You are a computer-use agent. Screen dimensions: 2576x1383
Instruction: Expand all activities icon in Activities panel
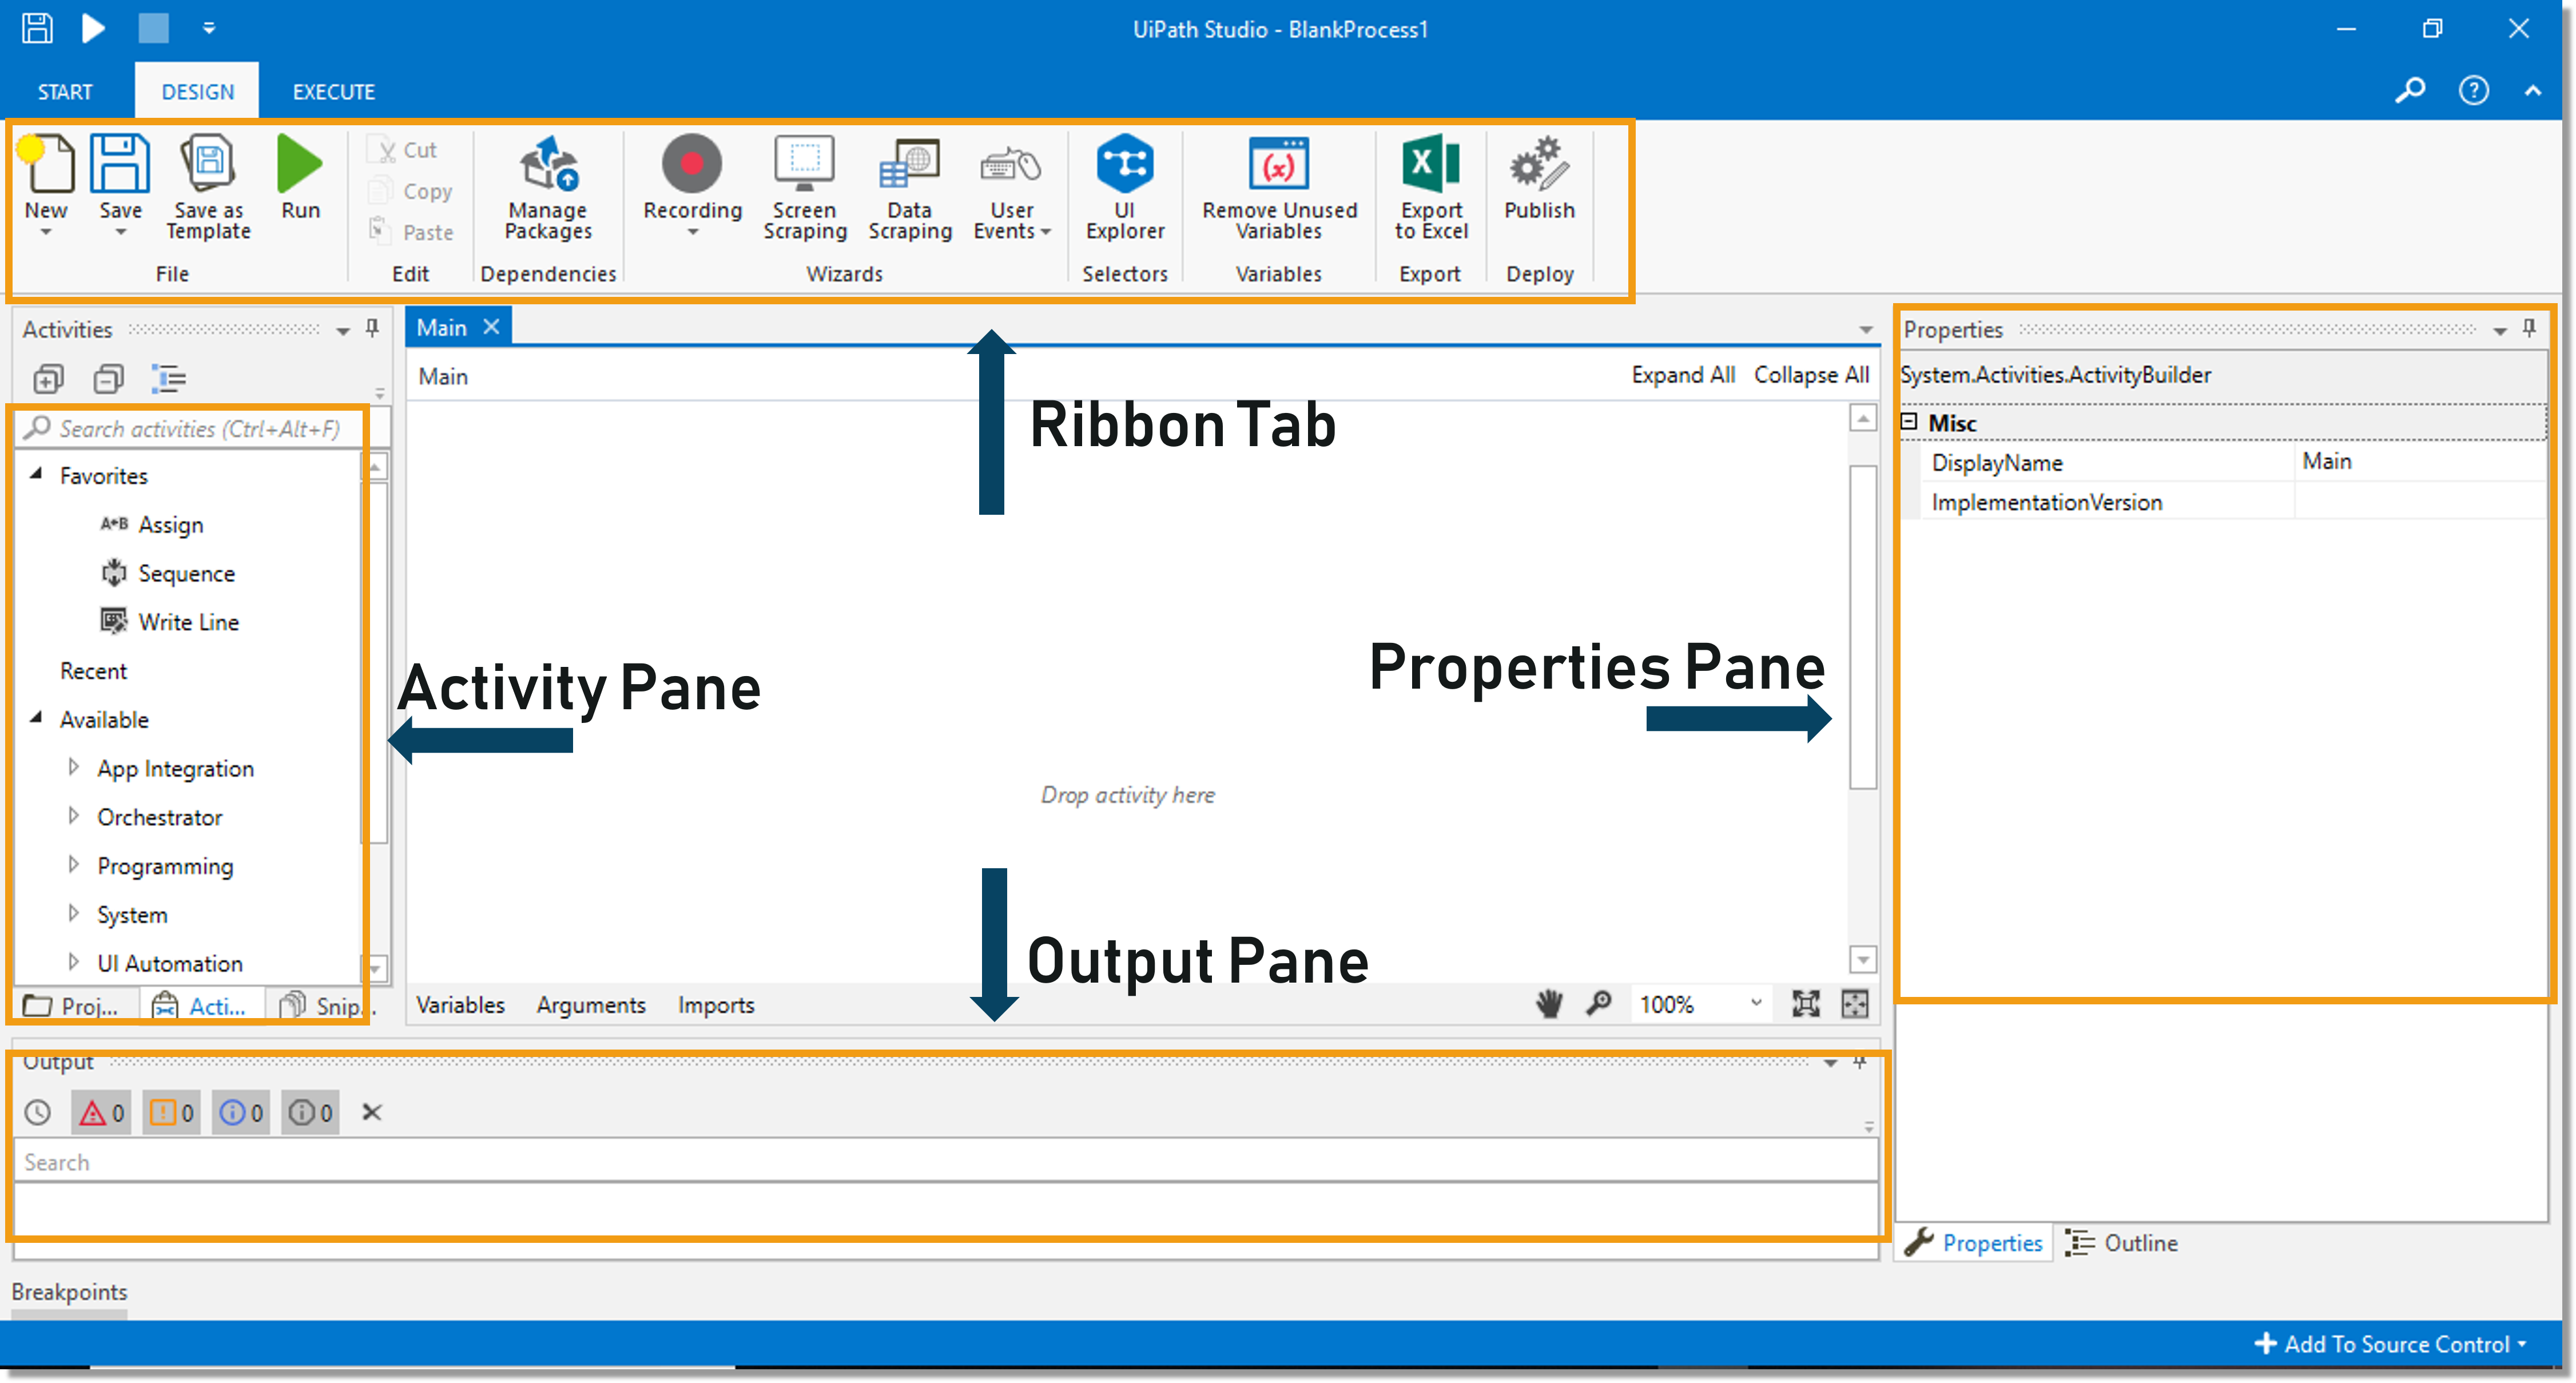48,379
